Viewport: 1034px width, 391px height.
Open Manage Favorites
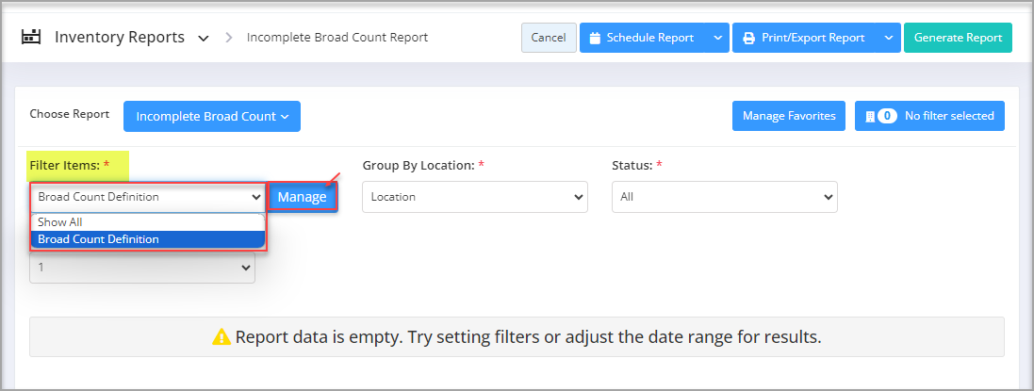point(789,116)
